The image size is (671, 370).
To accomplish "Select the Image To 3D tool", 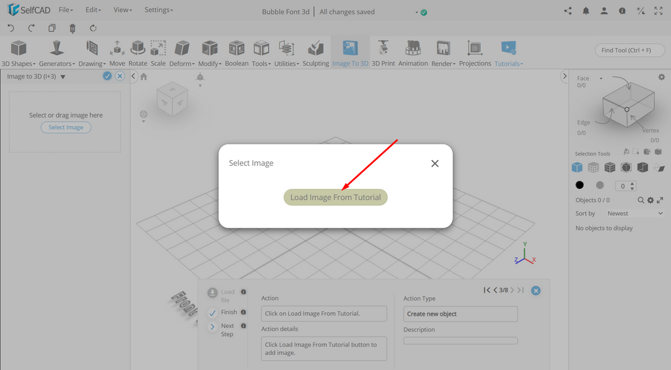I will tap(350, 54).
